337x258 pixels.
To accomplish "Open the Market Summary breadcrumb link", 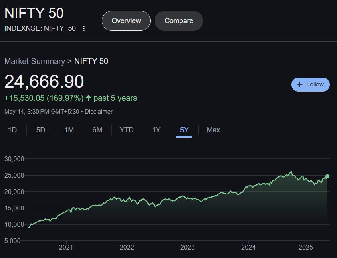I will tap(35, 61).
